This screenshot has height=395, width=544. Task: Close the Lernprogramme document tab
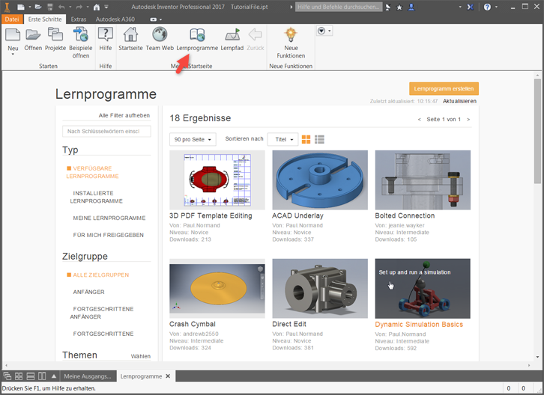coord(168,376)
